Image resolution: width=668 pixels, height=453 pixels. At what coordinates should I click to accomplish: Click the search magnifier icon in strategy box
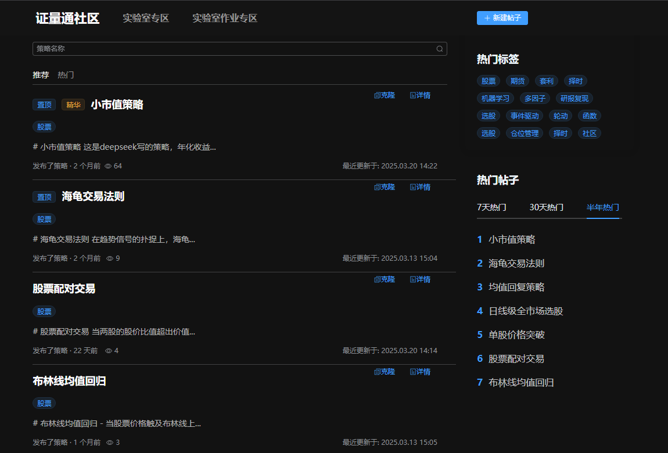[x=440, y=49]
